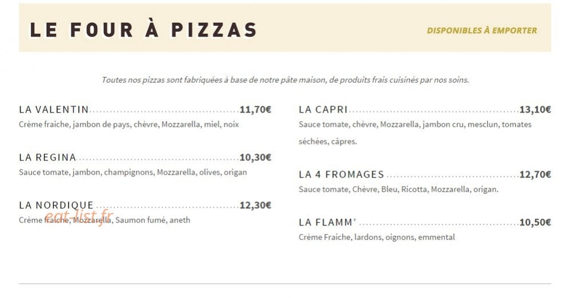Select the LA VALENTIN pizza title
This screenshot has width=566, height=298.
click(54, 110)
